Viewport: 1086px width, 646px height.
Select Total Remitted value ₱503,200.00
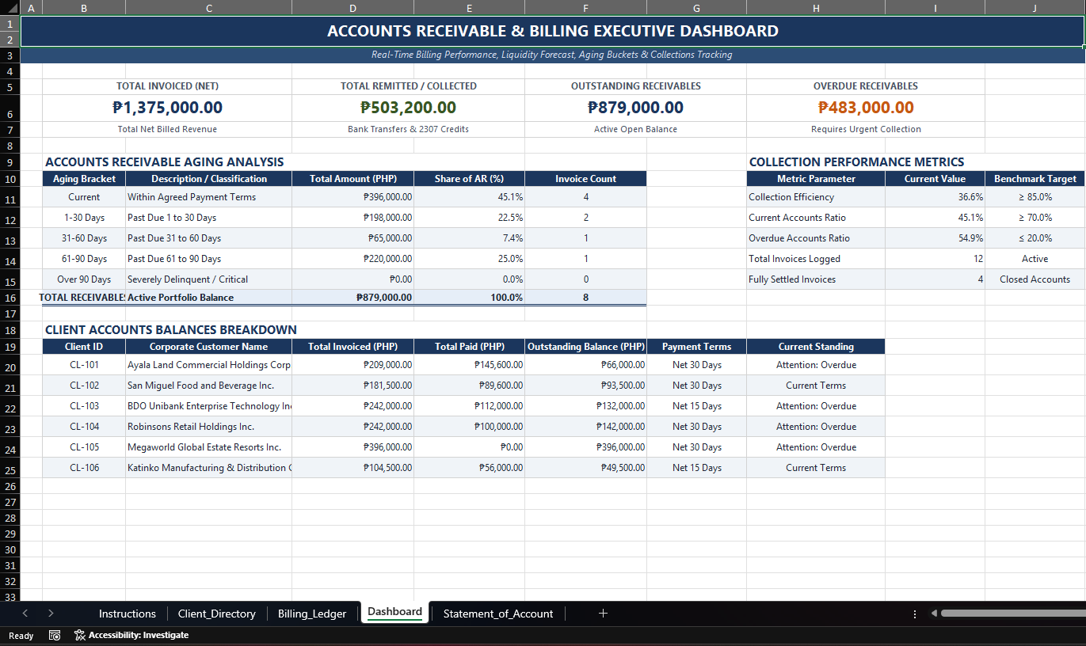click(408, 108)
